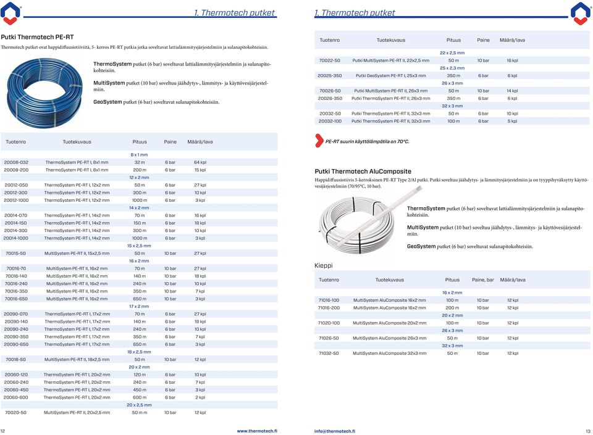Screen dimensions: 593x435
Task: Select product number 70015-50
Action: (16, 254)
